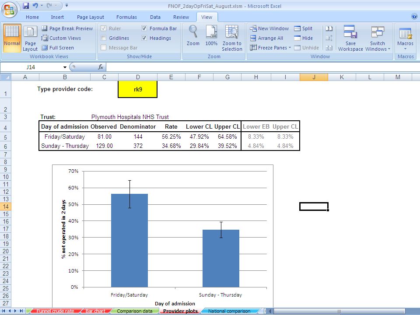
Task: Hide the current window
Action: pos(303,38)
